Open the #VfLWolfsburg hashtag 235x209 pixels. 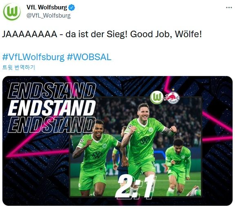pos(33,57)
